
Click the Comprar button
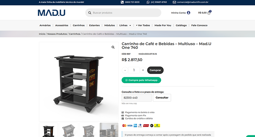pyautogui.click(x=155, y=70)
